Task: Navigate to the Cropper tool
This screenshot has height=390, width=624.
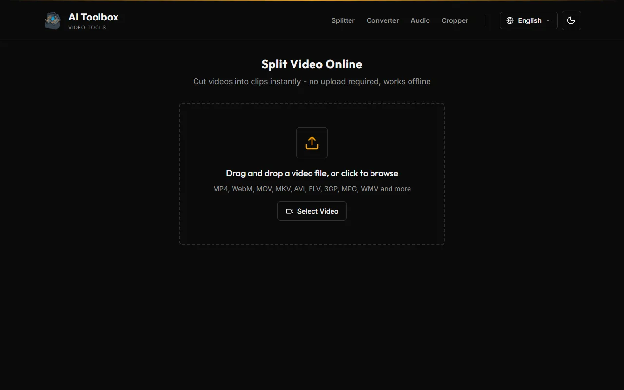Action: coord(454,20)
